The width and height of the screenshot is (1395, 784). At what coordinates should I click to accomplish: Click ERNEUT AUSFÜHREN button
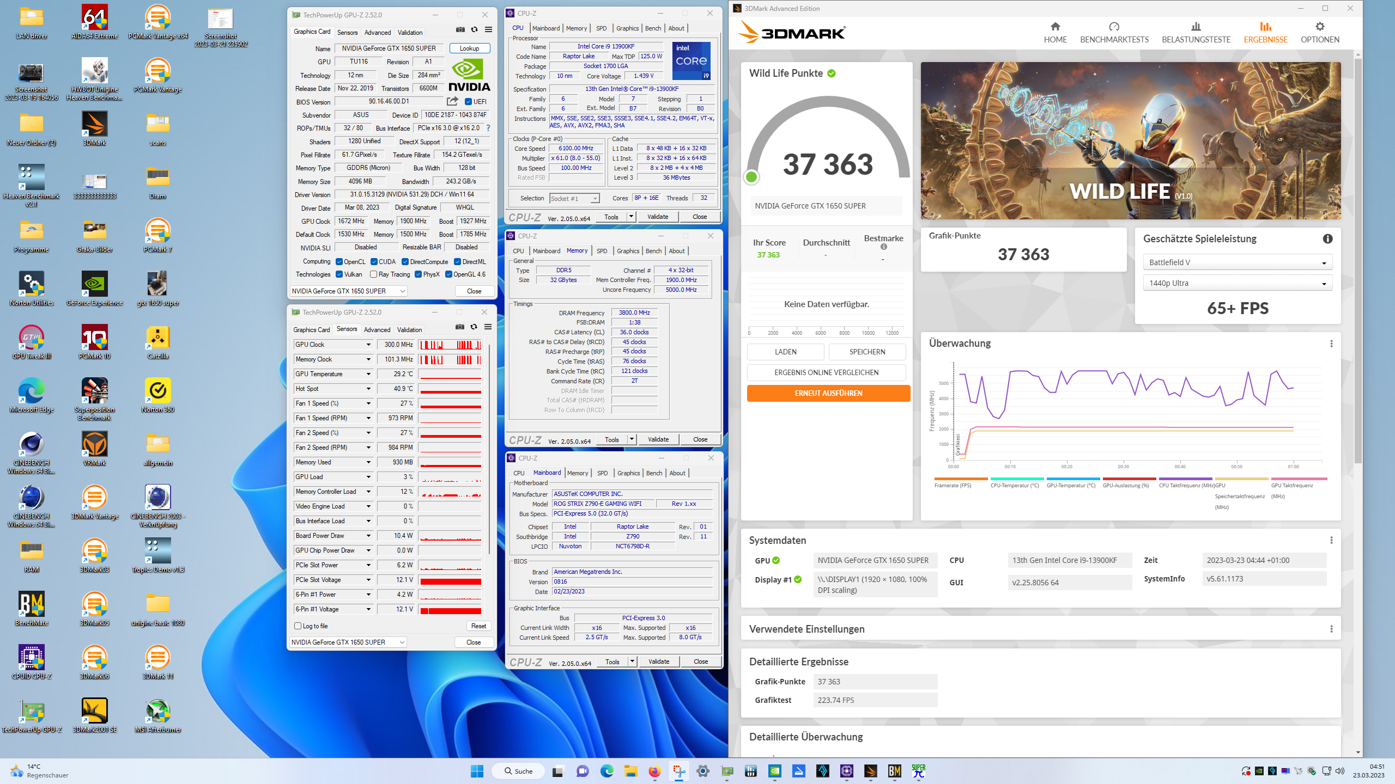(x=828, y=393)
